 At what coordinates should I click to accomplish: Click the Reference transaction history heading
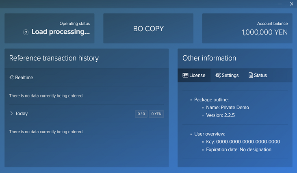pos(54,58)
